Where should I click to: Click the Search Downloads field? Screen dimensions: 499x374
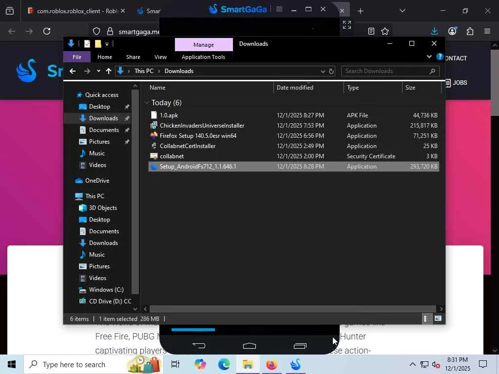point(390,71)
